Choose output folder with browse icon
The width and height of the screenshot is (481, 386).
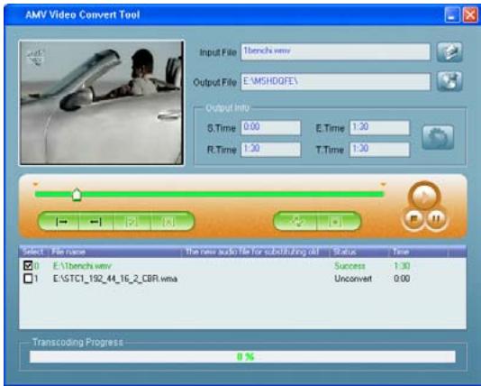(x=449, y=81)
